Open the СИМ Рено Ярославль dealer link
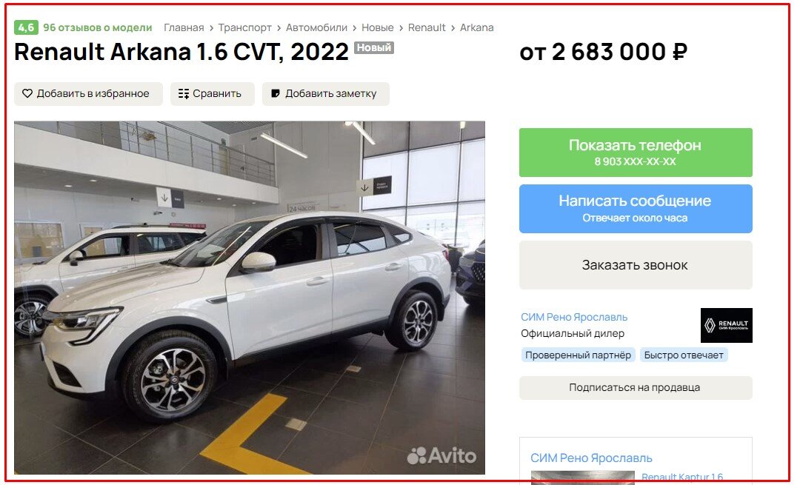Image resolution: width=800 pixels, height=485 pixels. tap(574, 317)
